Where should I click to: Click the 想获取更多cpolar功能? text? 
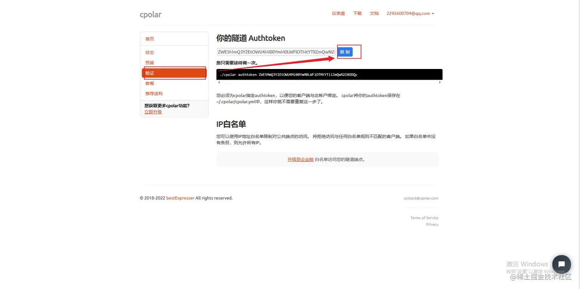coord(167,106)
